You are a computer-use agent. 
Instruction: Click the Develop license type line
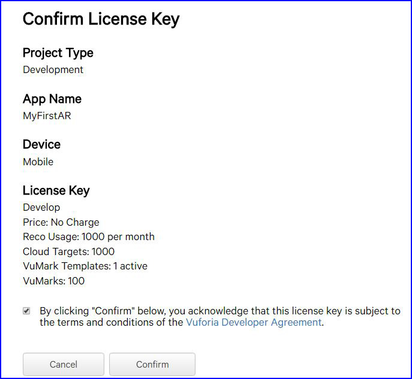click(41, 208)
